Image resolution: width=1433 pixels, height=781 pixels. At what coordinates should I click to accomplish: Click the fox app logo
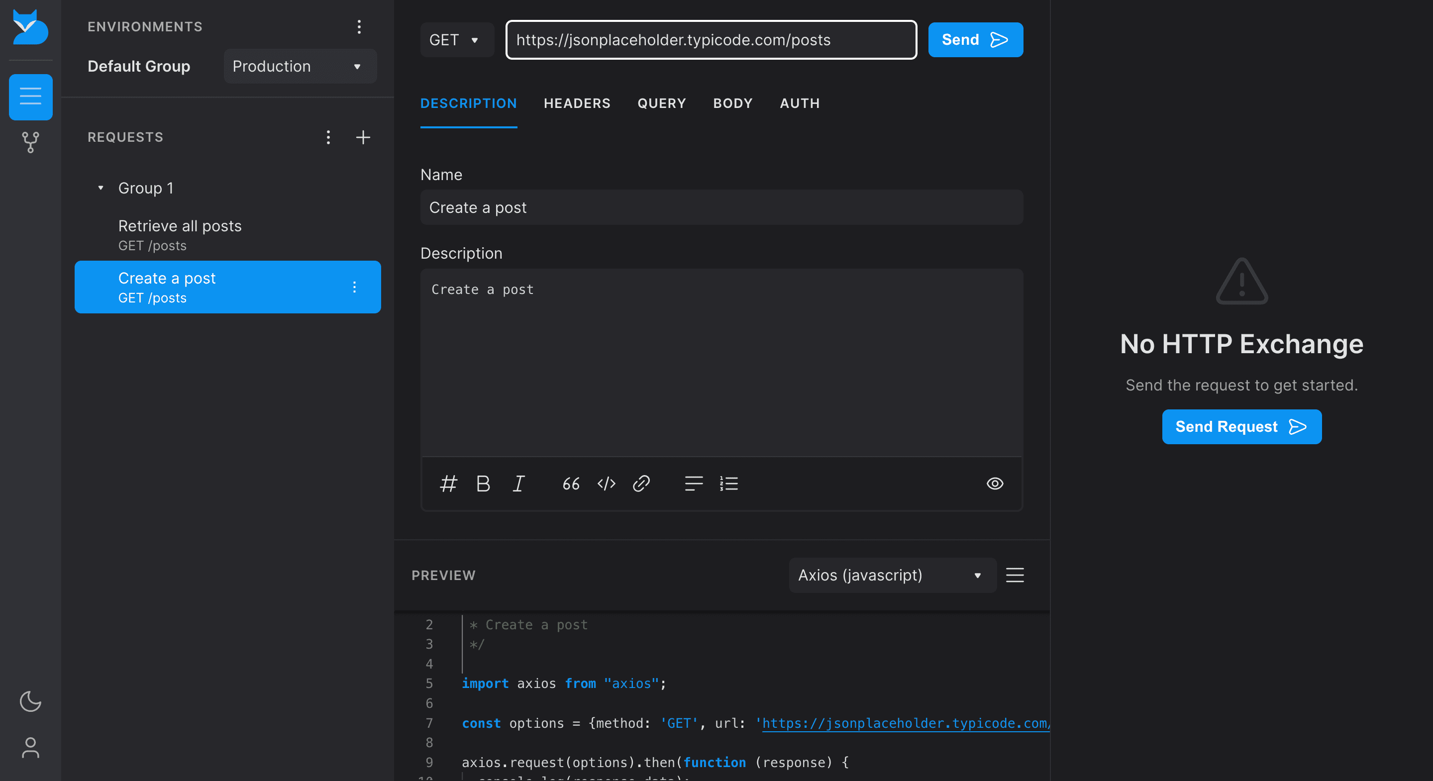coord(30,27)
